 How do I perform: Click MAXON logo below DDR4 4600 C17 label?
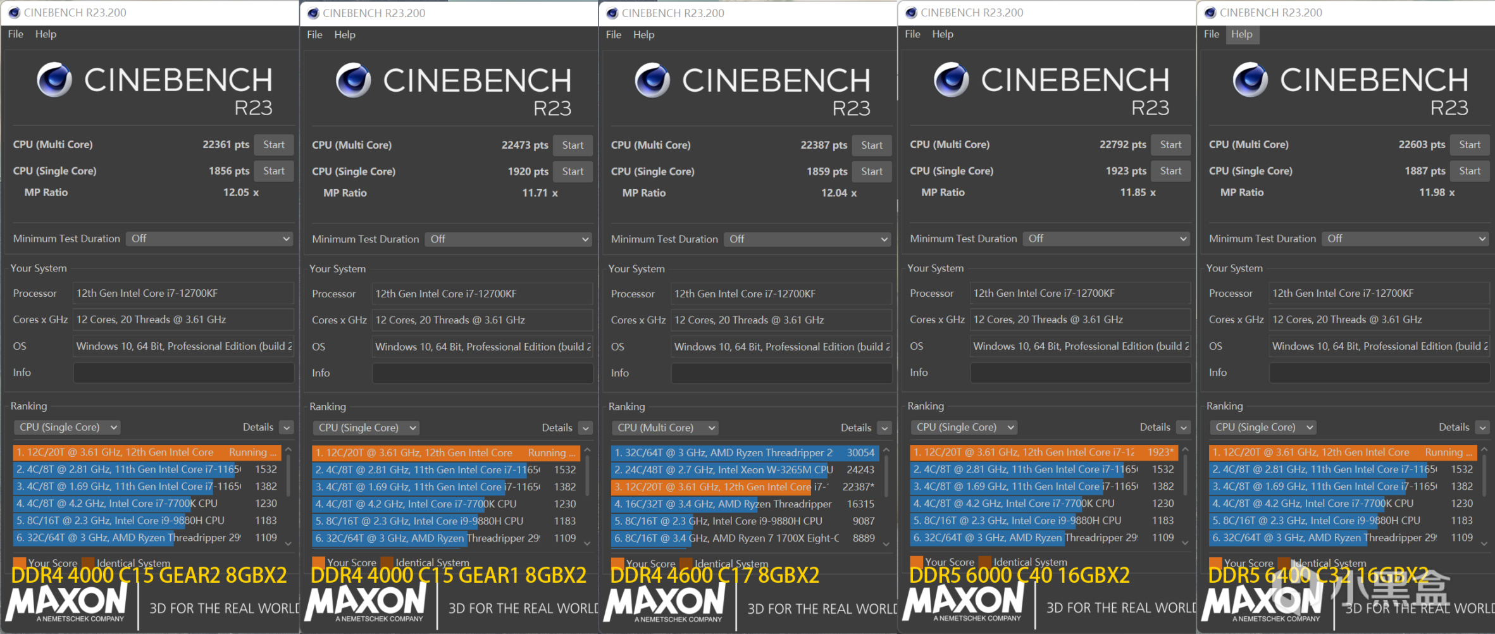point(665,602)
